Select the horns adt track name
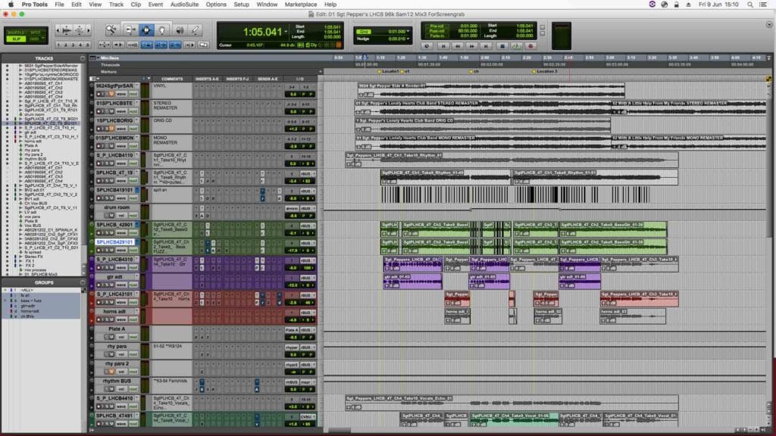 (x=114, y=312)
